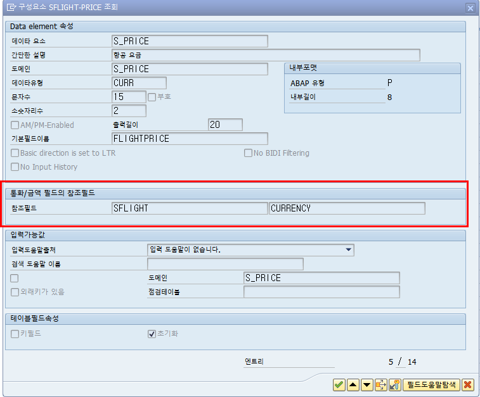Click the 참조필드 label
Viewport: 480px width, 397px height.
coord(24,208)
